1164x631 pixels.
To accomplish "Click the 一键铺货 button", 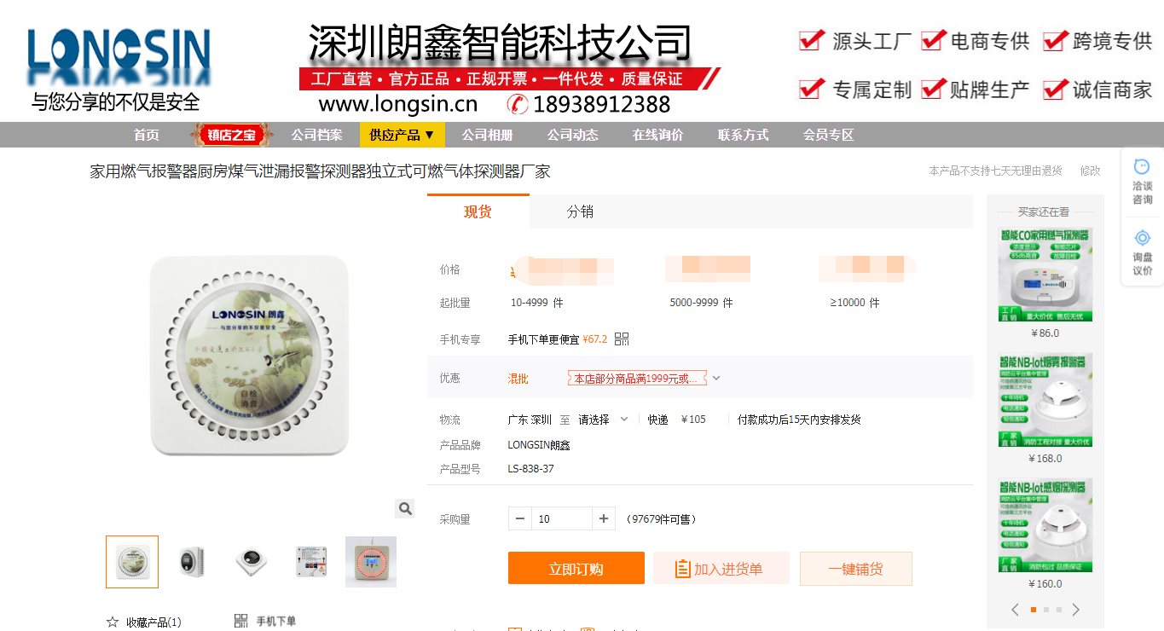I will click(x=856, y=569).
